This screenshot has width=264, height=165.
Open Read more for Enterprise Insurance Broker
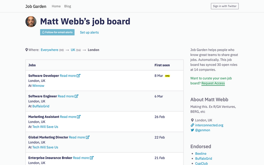[x=81, y=158]
